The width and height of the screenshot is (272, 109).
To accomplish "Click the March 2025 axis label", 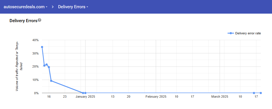I will click(220, 97).
